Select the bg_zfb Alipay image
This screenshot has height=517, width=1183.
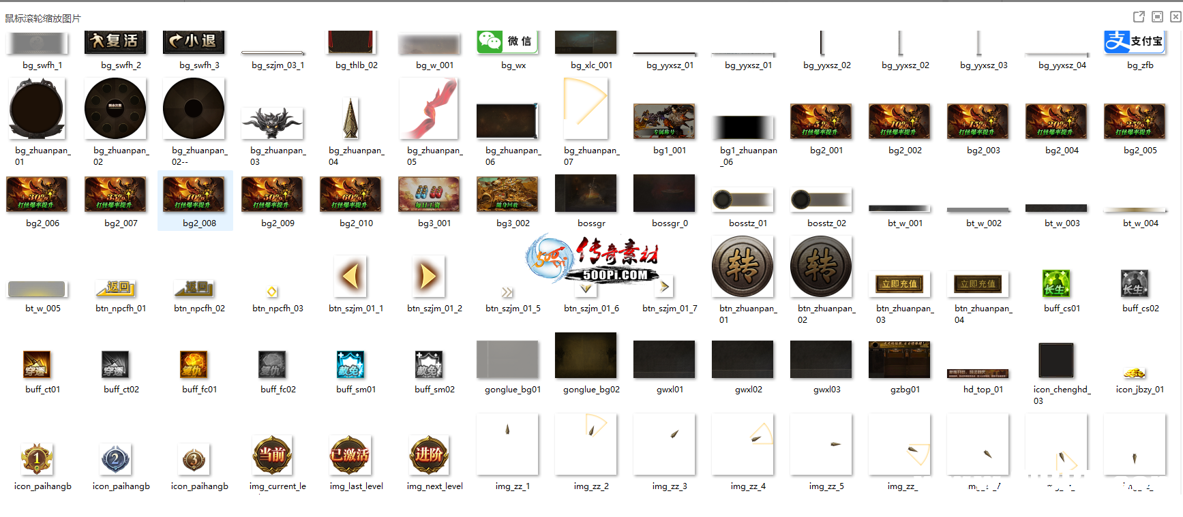pos(1135,42)
